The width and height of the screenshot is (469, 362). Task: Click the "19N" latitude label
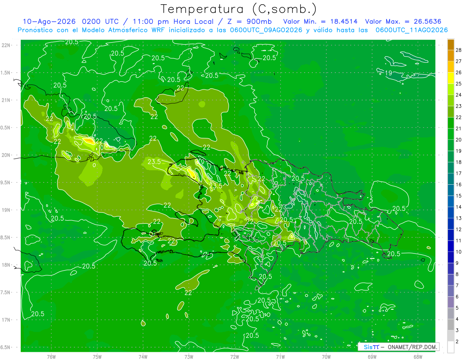click(x=5, y=210)
